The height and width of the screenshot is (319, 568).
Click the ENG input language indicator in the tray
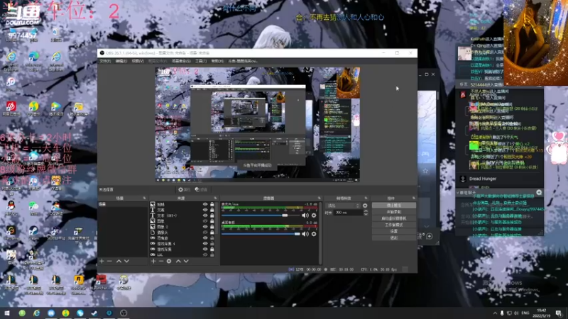coord(525,313)
